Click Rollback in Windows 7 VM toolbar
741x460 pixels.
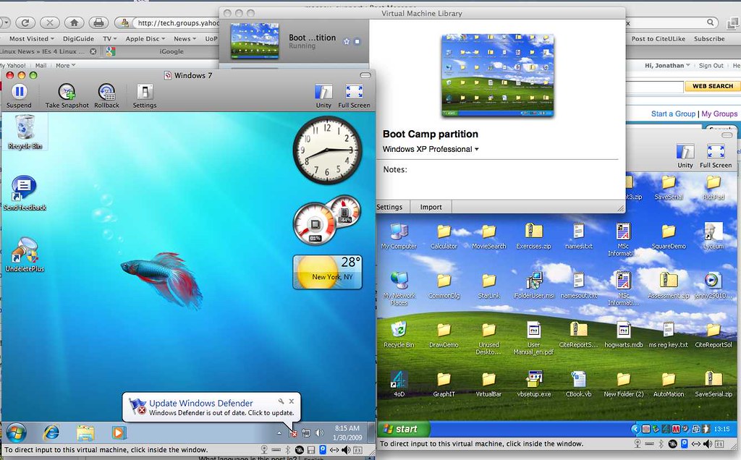(106, 96)
